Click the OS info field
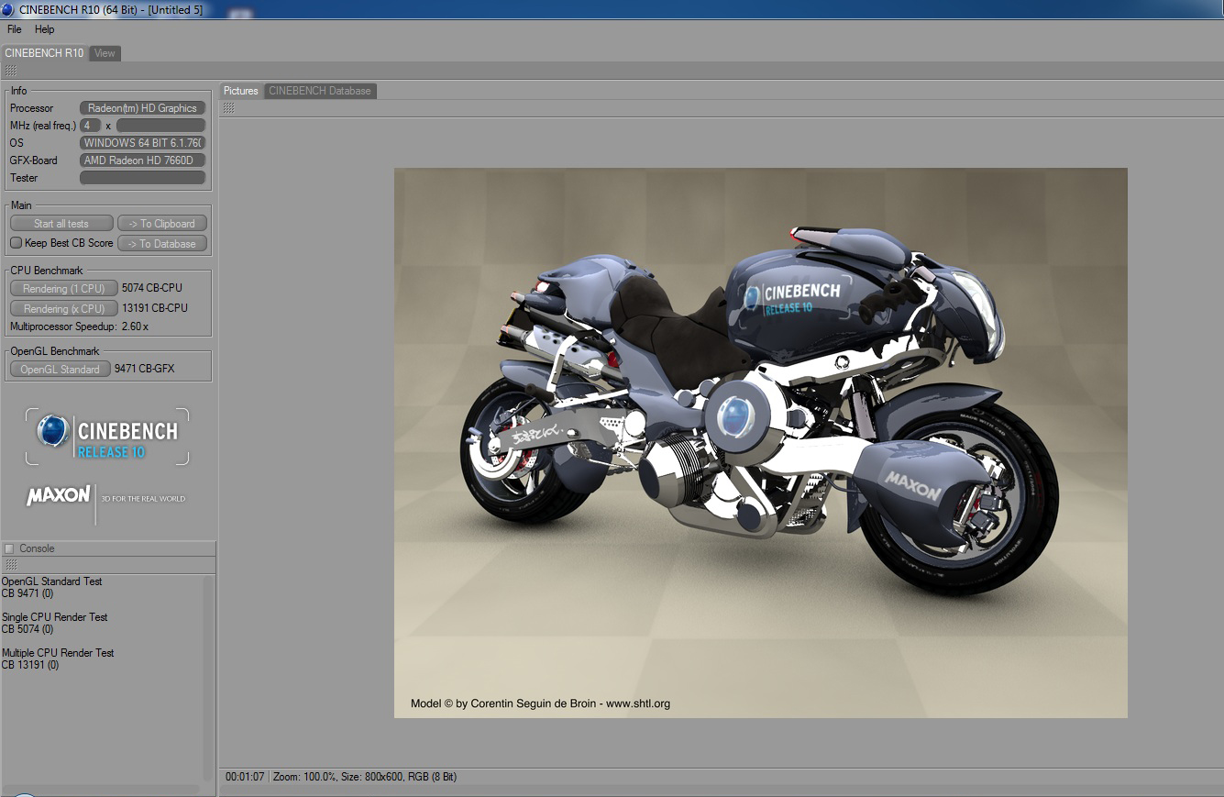This screenshot has width=1224, height=797. [x=142, y=143]
